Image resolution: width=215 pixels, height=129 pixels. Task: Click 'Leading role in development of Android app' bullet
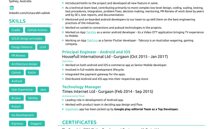(x=95, y=100)
